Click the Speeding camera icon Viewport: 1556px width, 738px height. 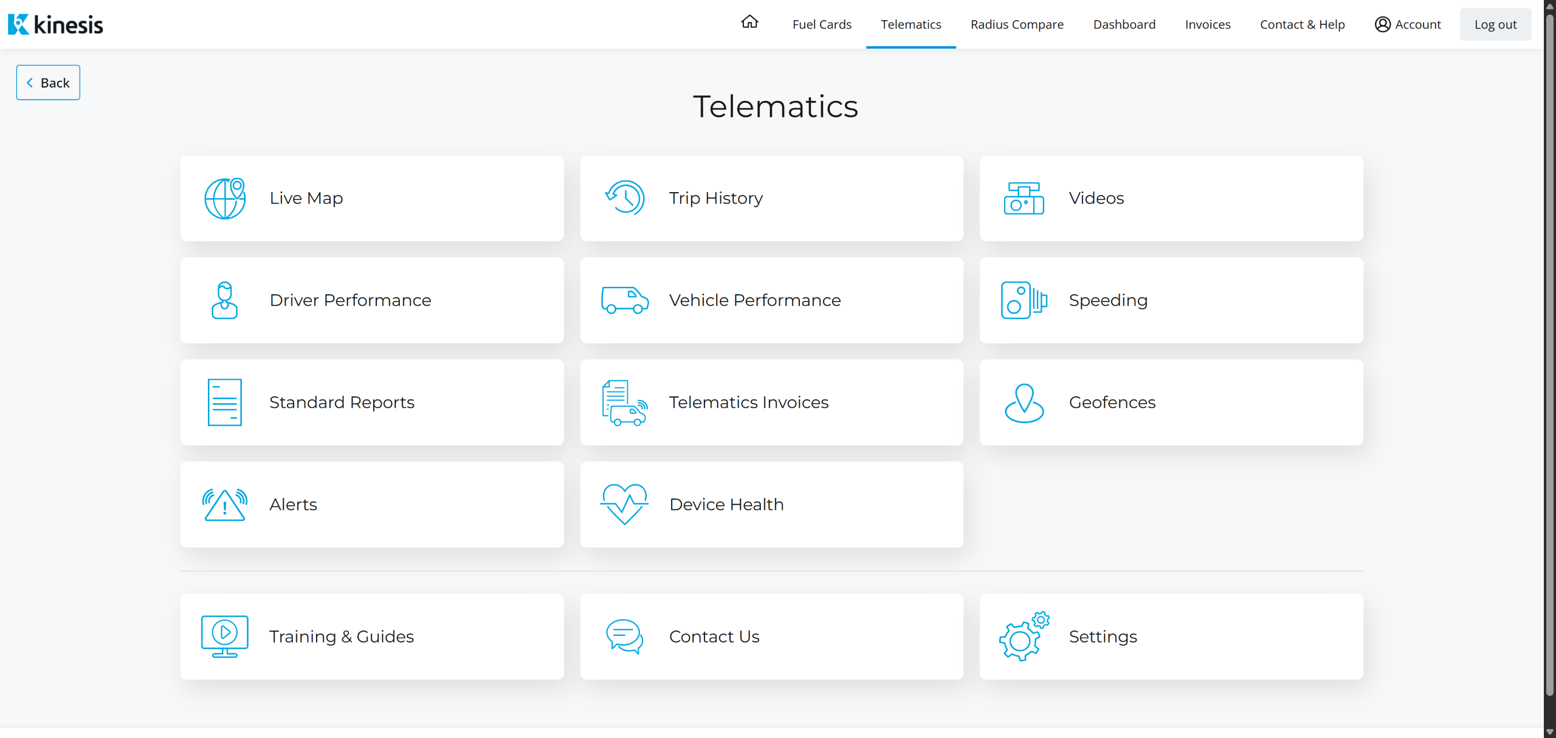click(x=1024, y=300)
